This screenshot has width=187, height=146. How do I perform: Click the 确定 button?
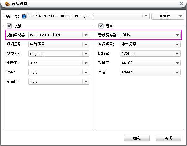pos(137,138)
